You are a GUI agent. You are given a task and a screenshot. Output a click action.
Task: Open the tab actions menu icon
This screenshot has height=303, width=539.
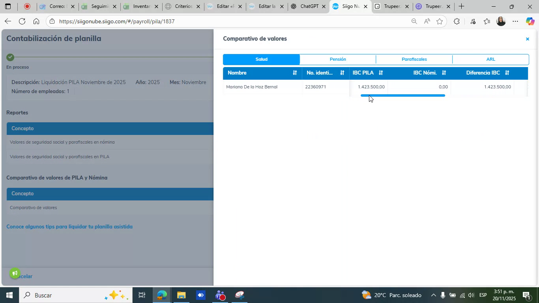click(x=7, y=6)
